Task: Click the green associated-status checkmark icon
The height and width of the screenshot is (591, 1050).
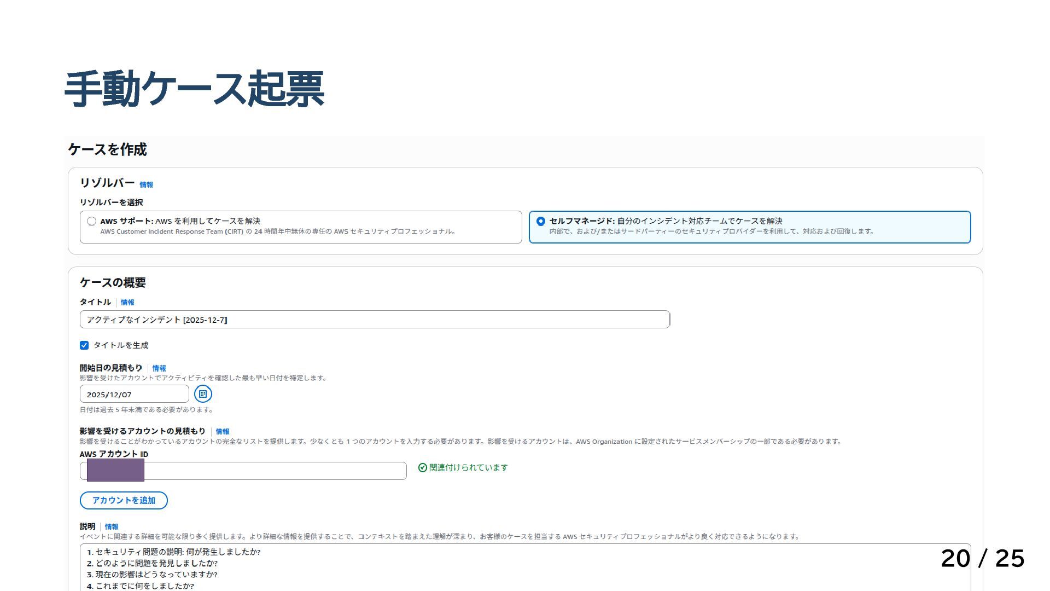Action: tap(422, 467)
